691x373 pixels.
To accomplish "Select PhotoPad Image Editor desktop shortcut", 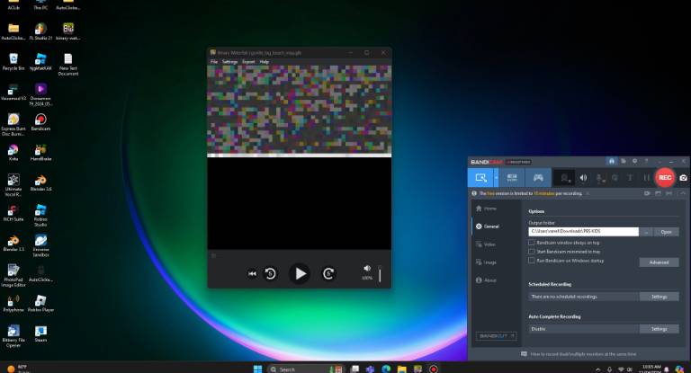I will 13,276.
